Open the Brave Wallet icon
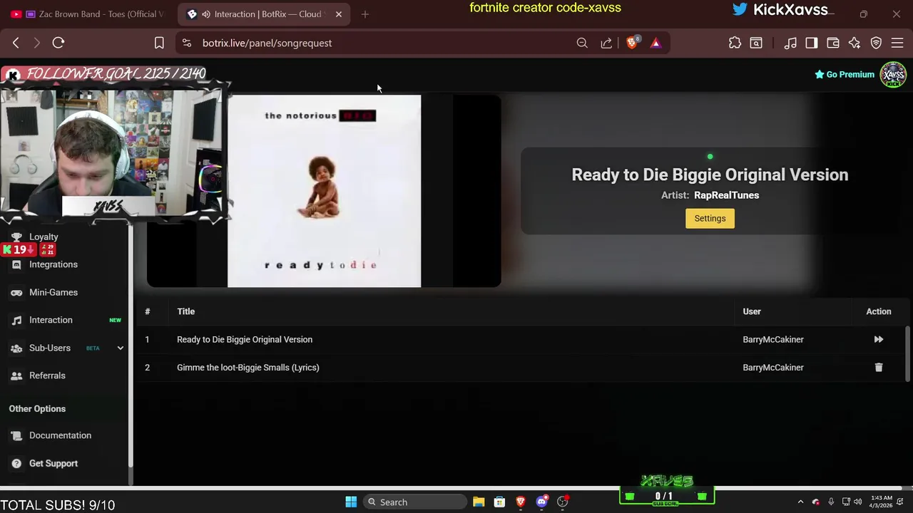 [x=833, y=43]
